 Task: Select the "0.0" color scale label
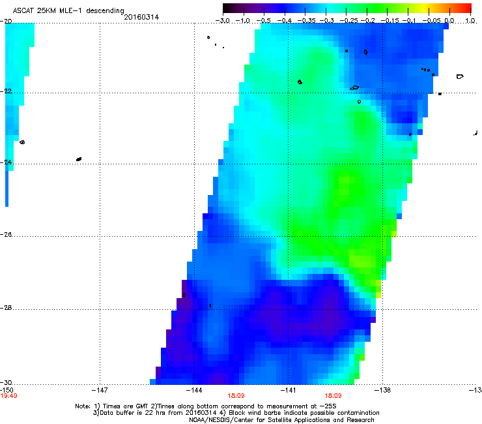point(449,21)
